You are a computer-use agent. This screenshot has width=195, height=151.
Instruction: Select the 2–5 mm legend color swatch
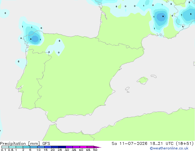click(26, 147)
